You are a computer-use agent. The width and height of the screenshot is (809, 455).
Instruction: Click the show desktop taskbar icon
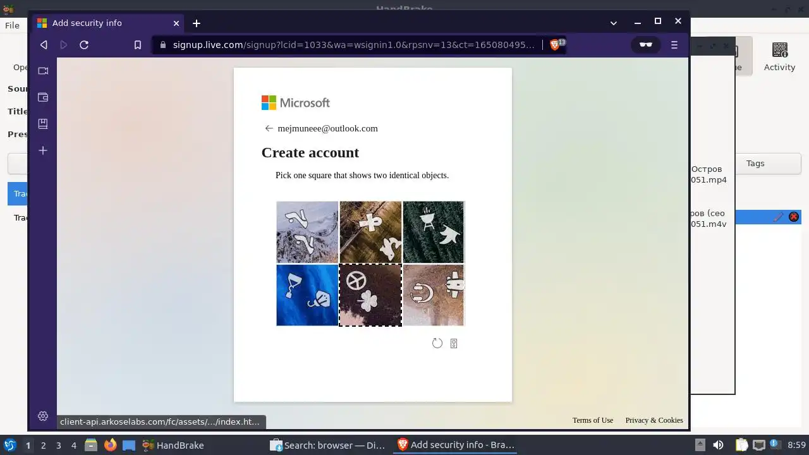point(129,445)
